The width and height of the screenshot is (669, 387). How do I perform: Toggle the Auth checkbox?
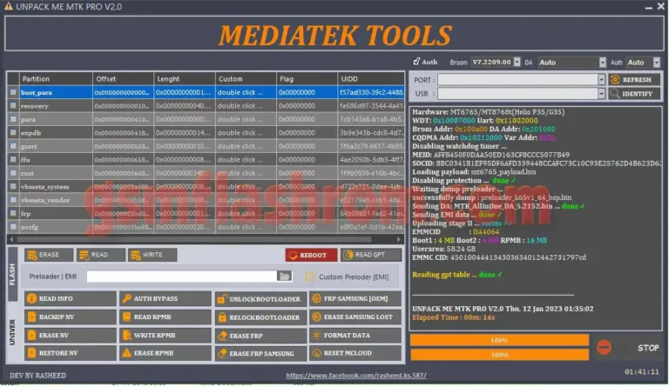(415, 63)
